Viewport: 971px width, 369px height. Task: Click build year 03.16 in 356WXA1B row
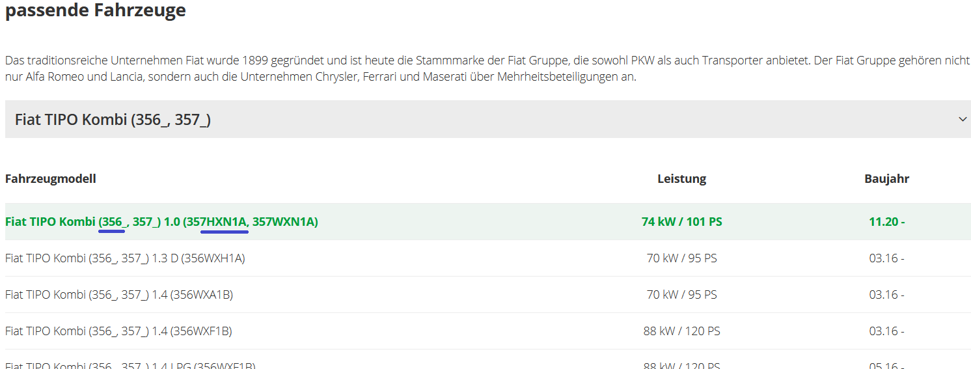tap(886, 295)
